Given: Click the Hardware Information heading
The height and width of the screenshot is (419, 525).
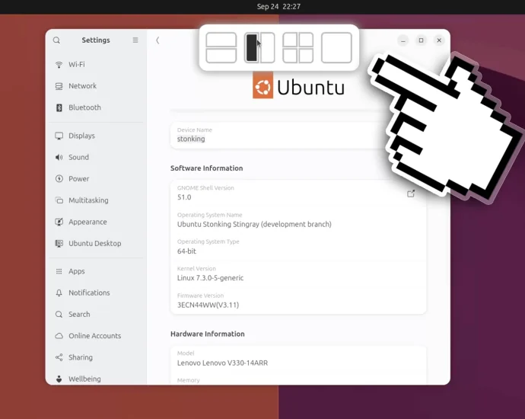Looking at the screenshot, I should (208, 334).
